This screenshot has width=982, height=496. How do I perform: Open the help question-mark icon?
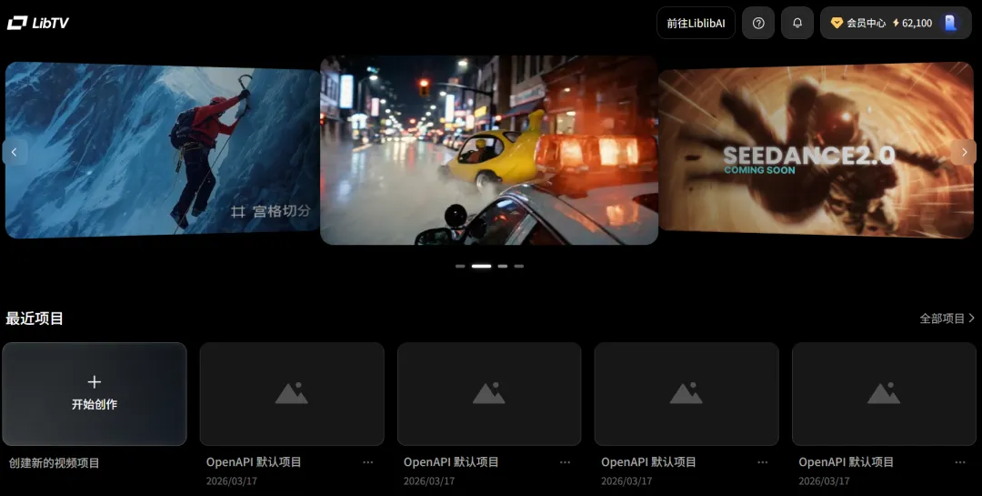click(758, 23)
